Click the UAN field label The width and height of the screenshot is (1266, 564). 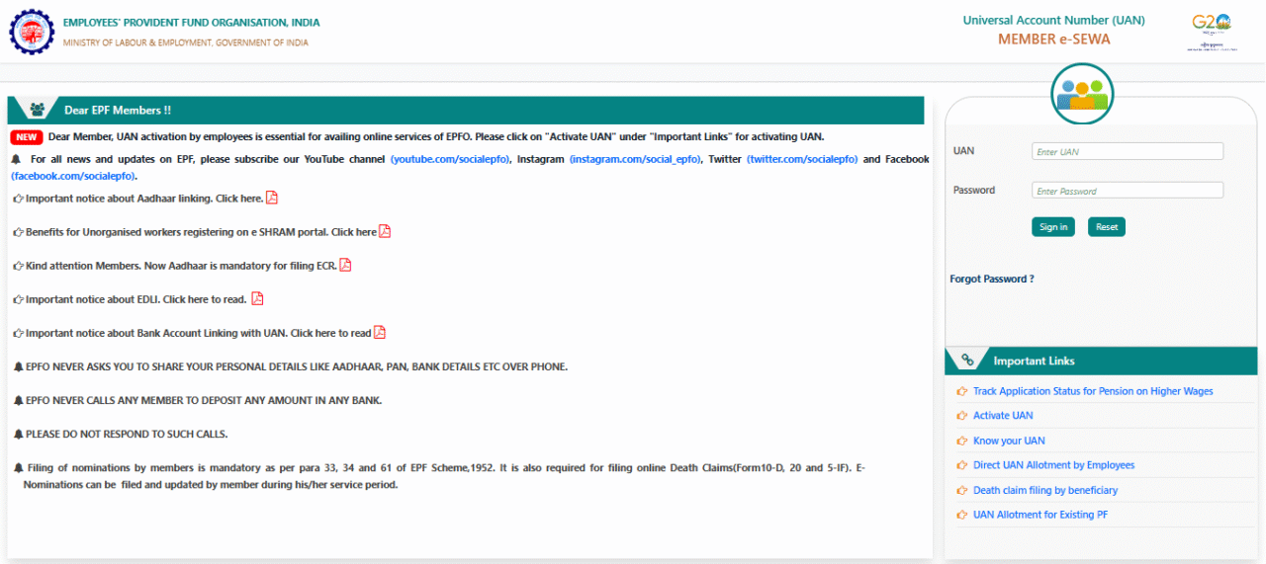click(963, 151)
